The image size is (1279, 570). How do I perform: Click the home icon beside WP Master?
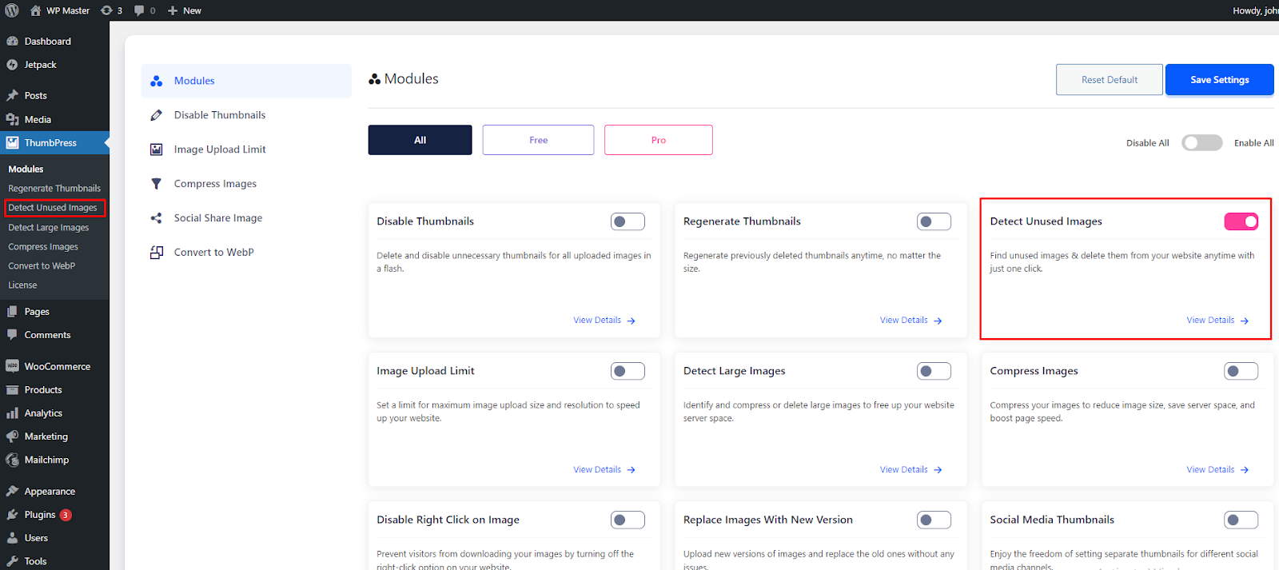(x=35, y=10)
